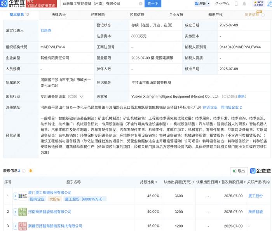272x231 pixels.
Task: Go to 企业中心
Action: pos(222,3)
